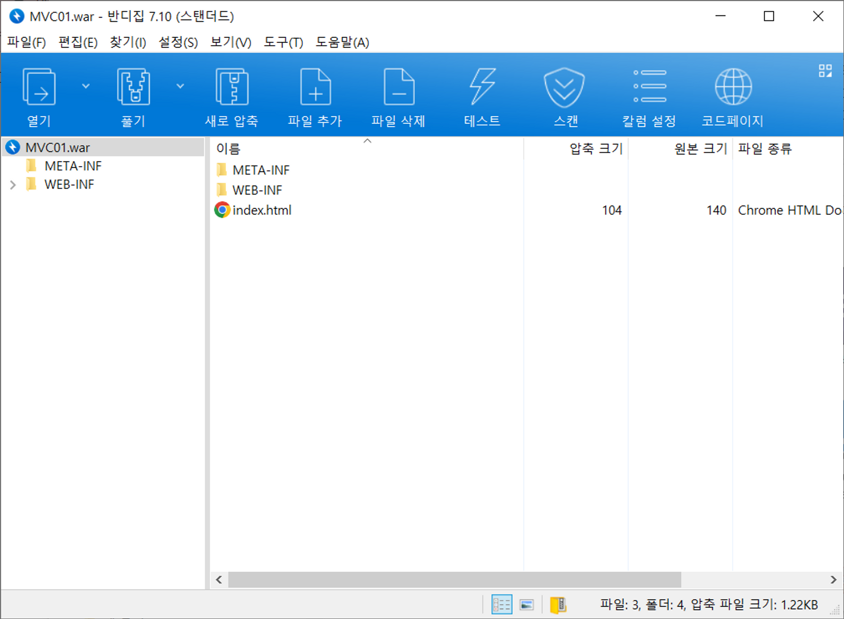Start the virus Scan (스캔) shield icon
This screenshot has width=844, height=619.
565,87
